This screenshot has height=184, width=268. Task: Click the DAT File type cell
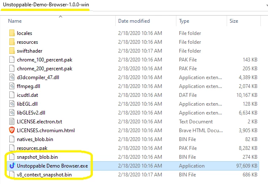click(x=188, y=95)
